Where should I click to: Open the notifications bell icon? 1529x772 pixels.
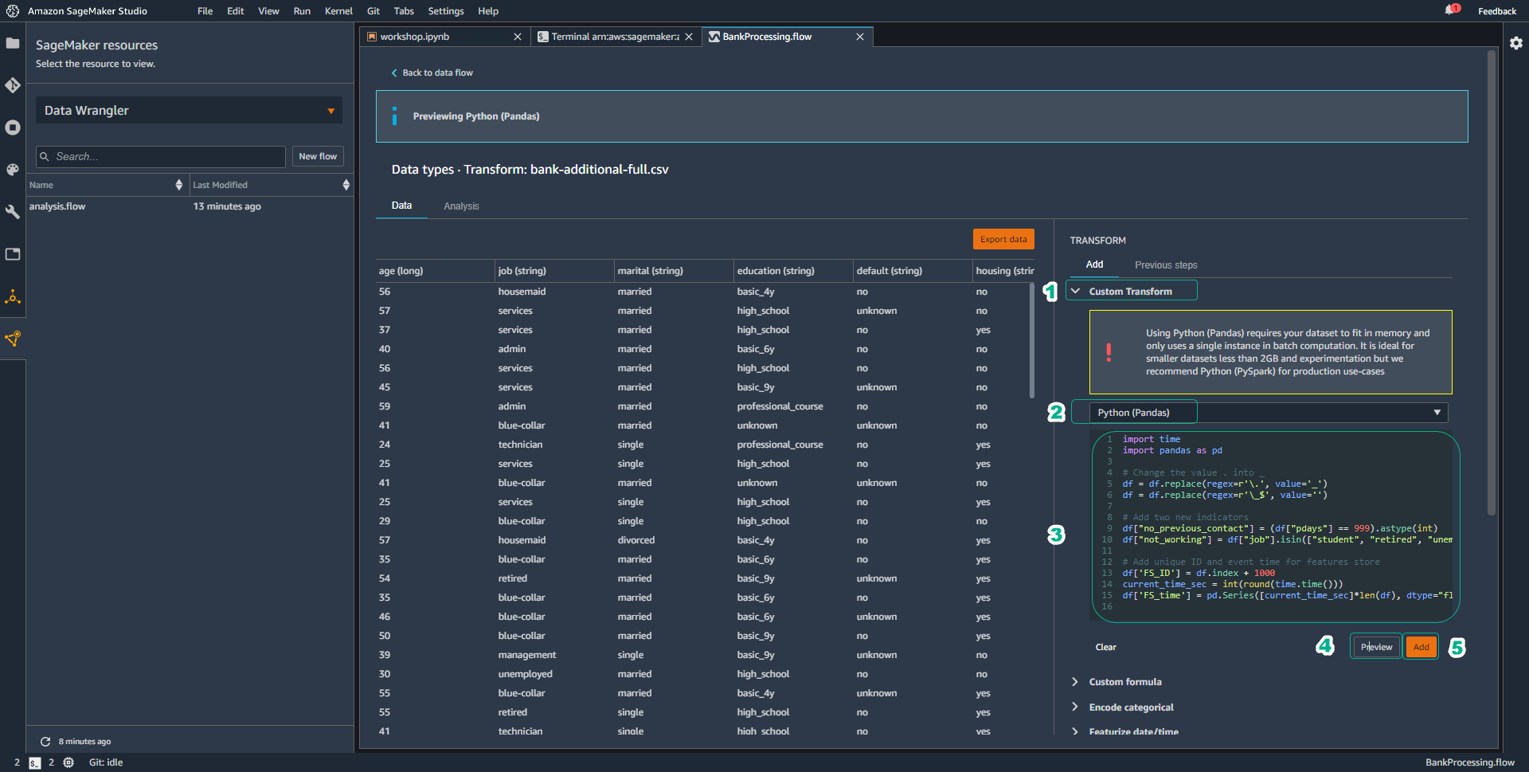(x=1451, y=10)
